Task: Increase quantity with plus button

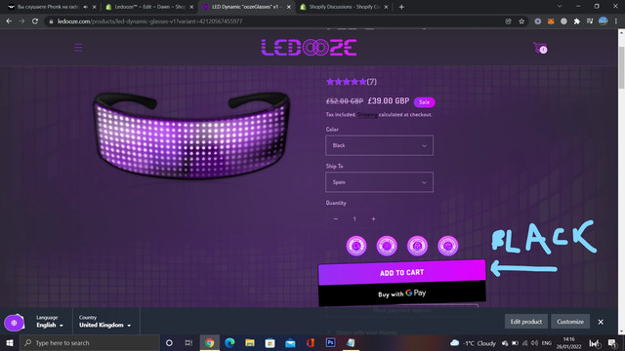Action: 373,218
